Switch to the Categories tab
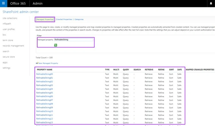The image size is (215, 126). 79,19
